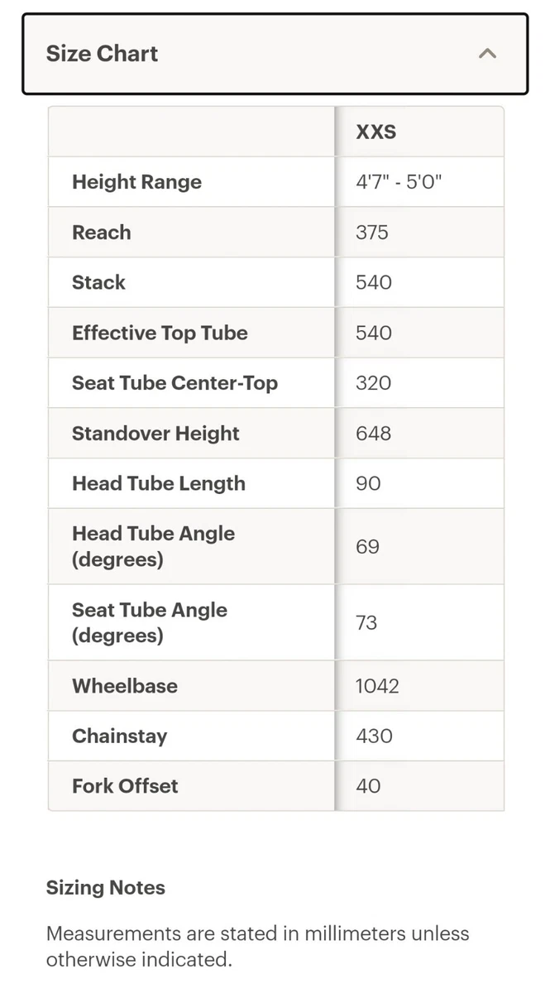
Task: Select the Seat Tube Center-Top value 320
Action: pos(374,383)
